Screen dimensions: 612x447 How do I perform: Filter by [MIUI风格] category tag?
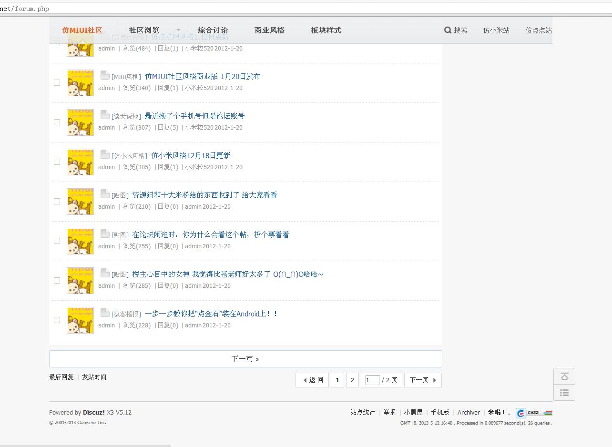click(x=126, y=77)
